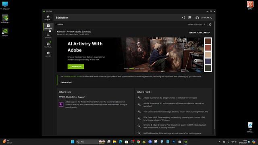This screenshot has width=258, height=145.
Task: Open the Home (Giriş) page in the sidebar
Action: click(48, 18)
